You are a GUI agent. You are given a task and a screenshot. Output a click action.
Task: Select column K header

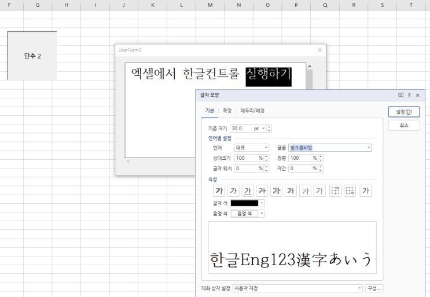click(x=152, y=5)
